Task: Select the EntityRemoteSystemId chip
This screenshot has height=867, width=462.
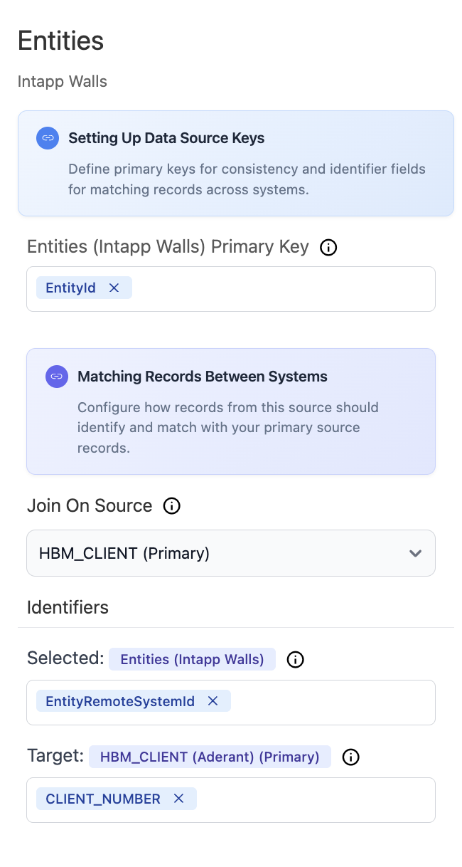Action: 119,701
